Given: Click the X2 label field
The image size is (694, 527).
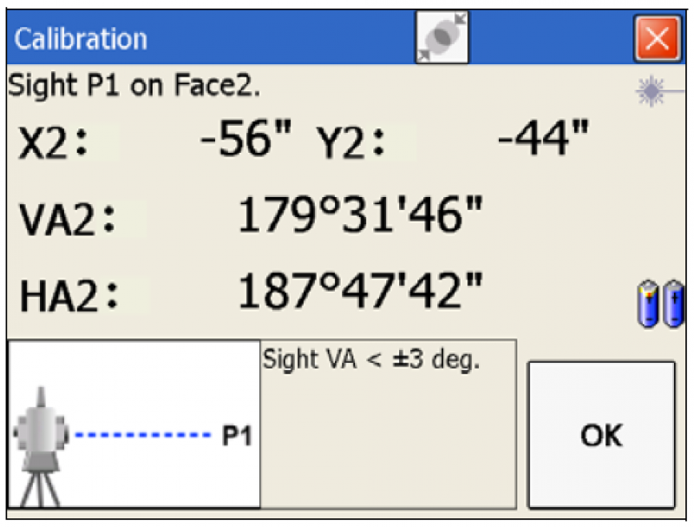Looking at the screenshot, I should (54, 145).
